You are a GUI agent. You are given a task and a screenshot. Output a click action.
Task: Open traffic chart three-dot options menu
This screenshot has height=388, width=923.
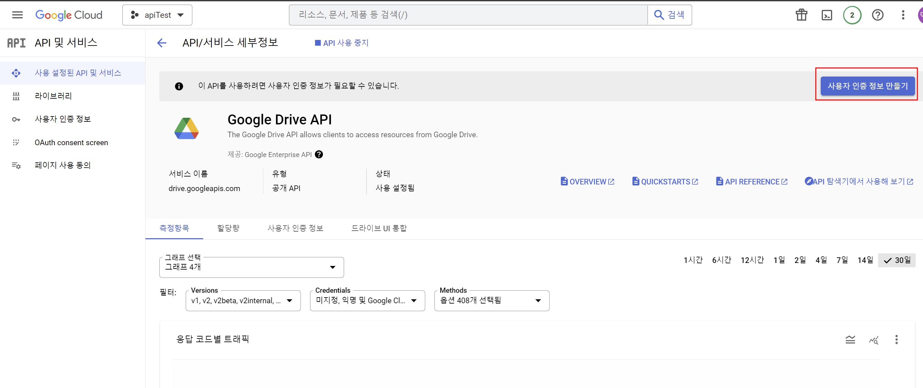point(896,339)
